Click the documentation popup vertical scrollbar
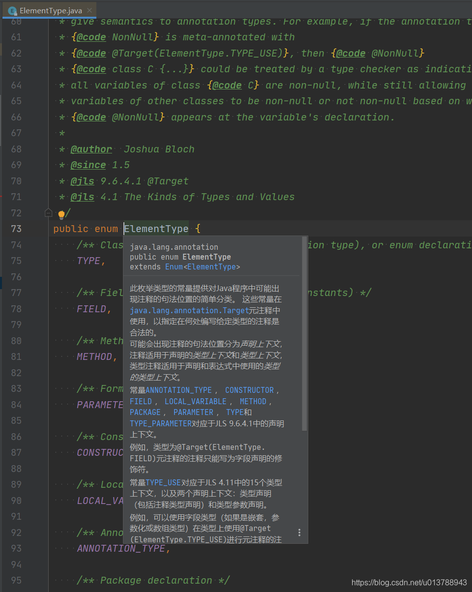 tap(304, 335)
